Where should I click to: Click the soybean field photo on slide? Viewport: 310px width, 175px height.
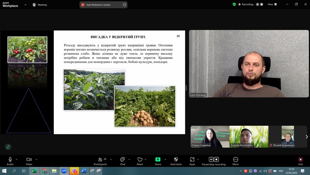(94, 90)
